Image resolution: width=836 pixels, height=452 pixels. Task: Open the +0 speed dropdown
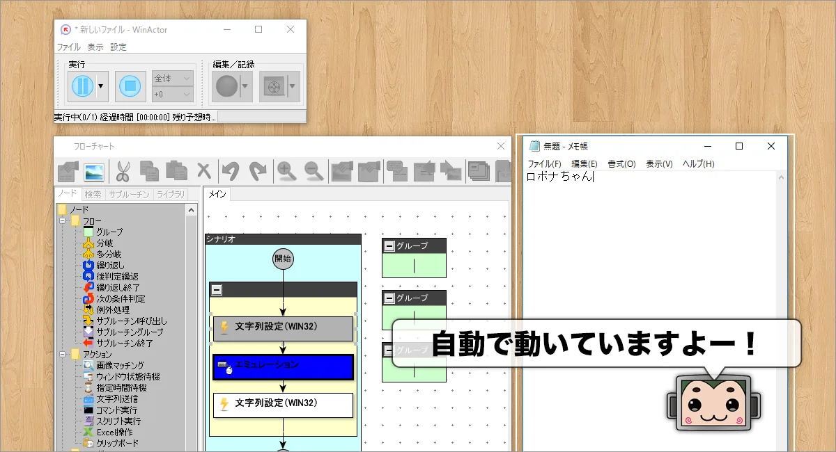(172, 94)
